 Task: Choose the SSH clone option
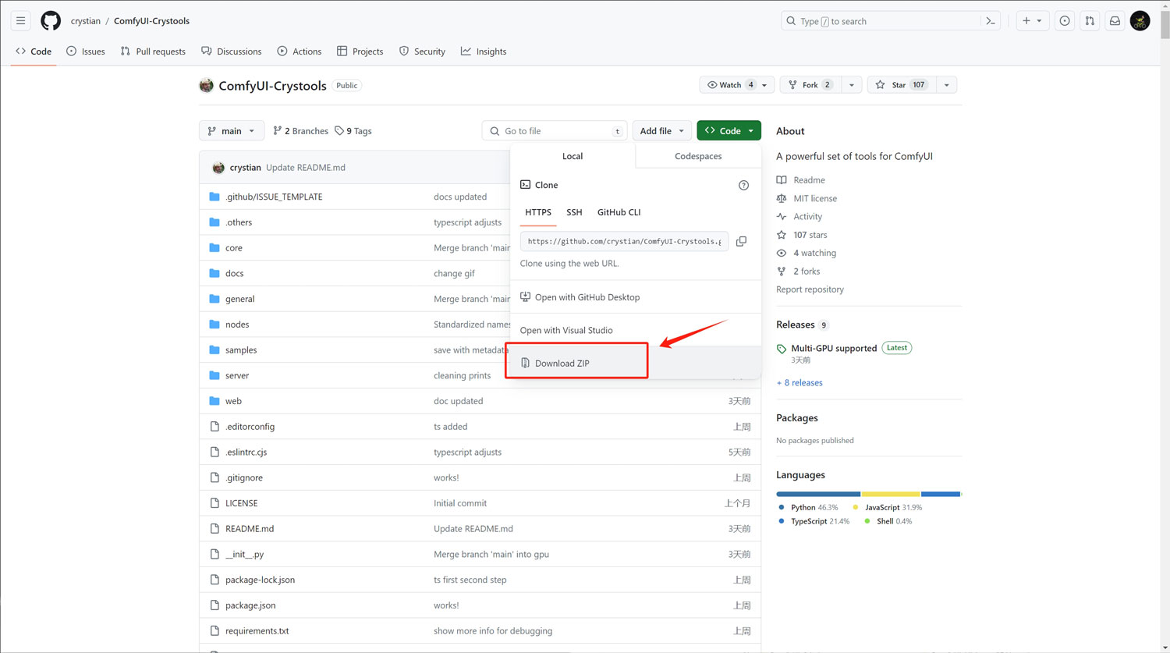[574, 212]
